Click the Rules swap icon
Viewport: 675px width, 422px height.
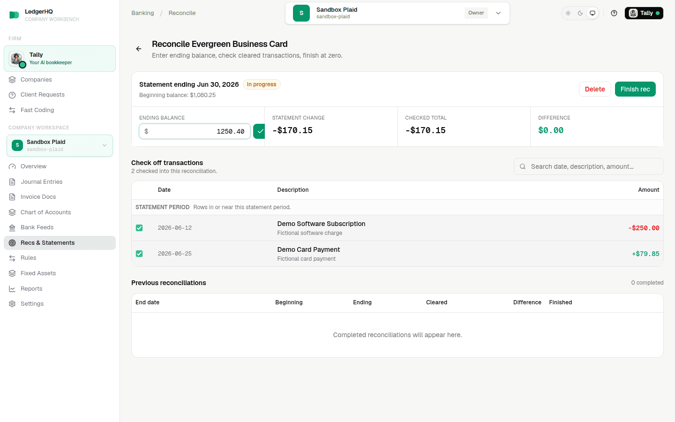click(12, 258)
